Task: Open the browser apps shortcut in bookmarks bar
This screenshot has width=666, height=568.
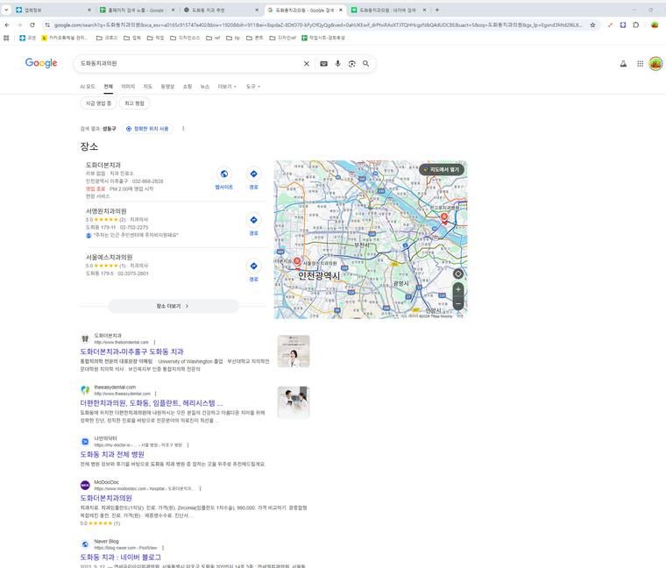Action: point(6,38)
